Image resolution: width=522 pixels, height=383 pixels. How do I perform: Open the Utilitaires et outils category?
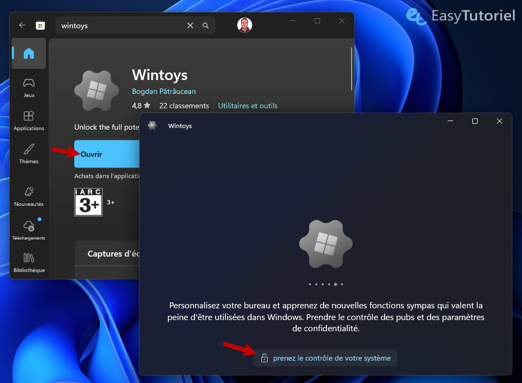pyautogui.click(x=247, y=106)
